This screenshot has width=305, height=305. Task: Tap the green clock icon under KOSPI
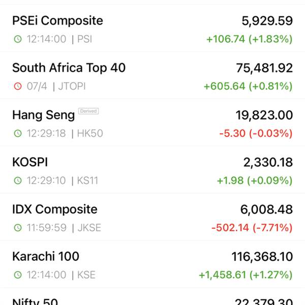(x=18, y=180)
